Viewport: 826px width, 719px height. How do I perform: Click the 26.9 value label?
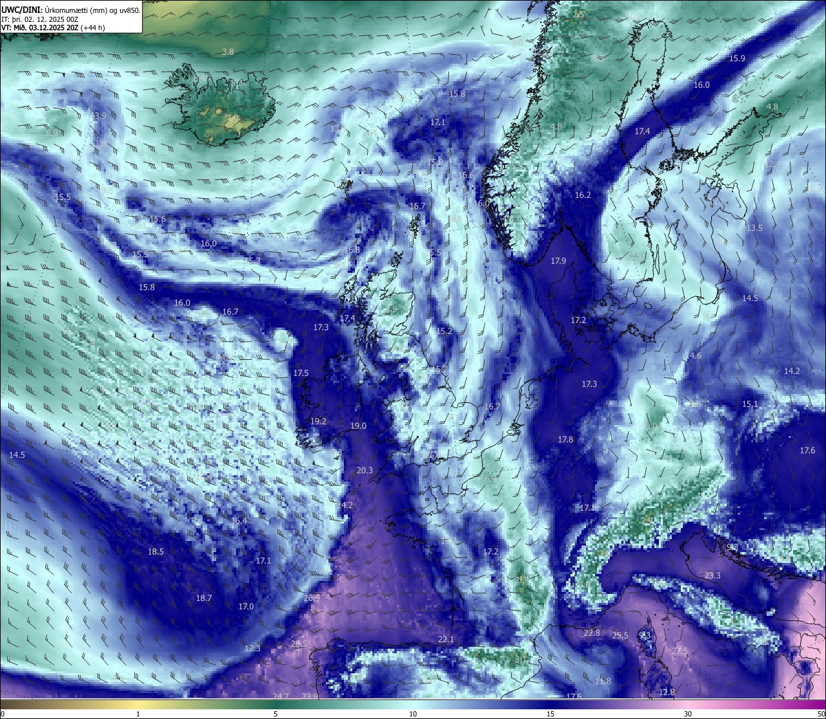pyautogui.click(x=312, y=598)
